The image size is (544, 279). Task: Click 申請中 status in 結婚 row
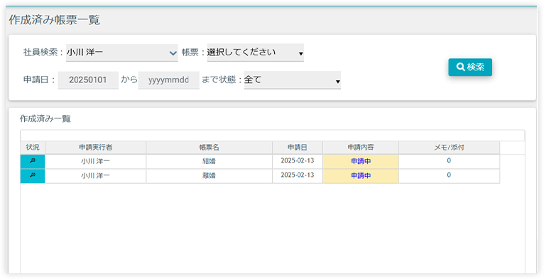click(x=361, y=162)
